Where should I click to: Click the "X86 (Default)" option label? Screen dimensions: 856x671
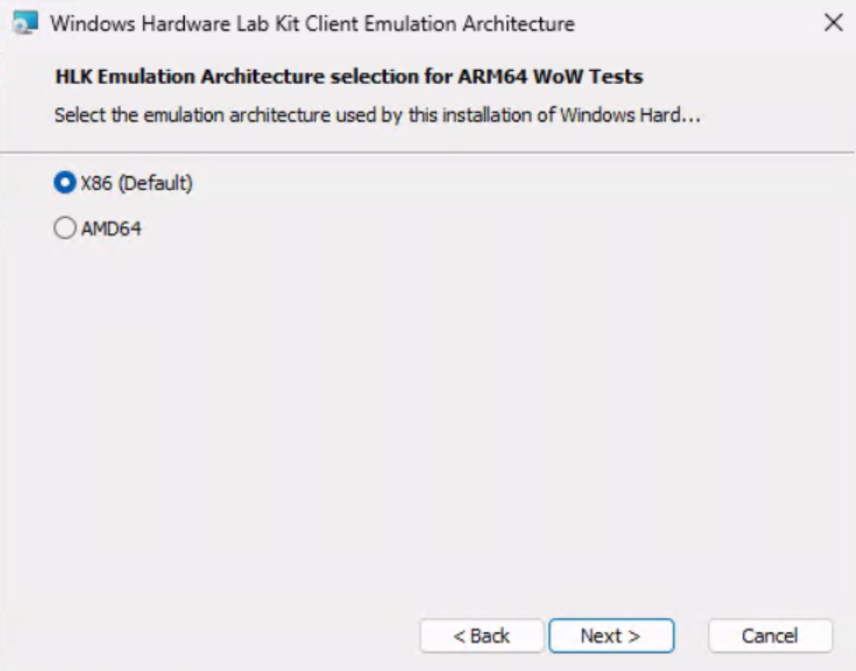[x=137, y=183]
